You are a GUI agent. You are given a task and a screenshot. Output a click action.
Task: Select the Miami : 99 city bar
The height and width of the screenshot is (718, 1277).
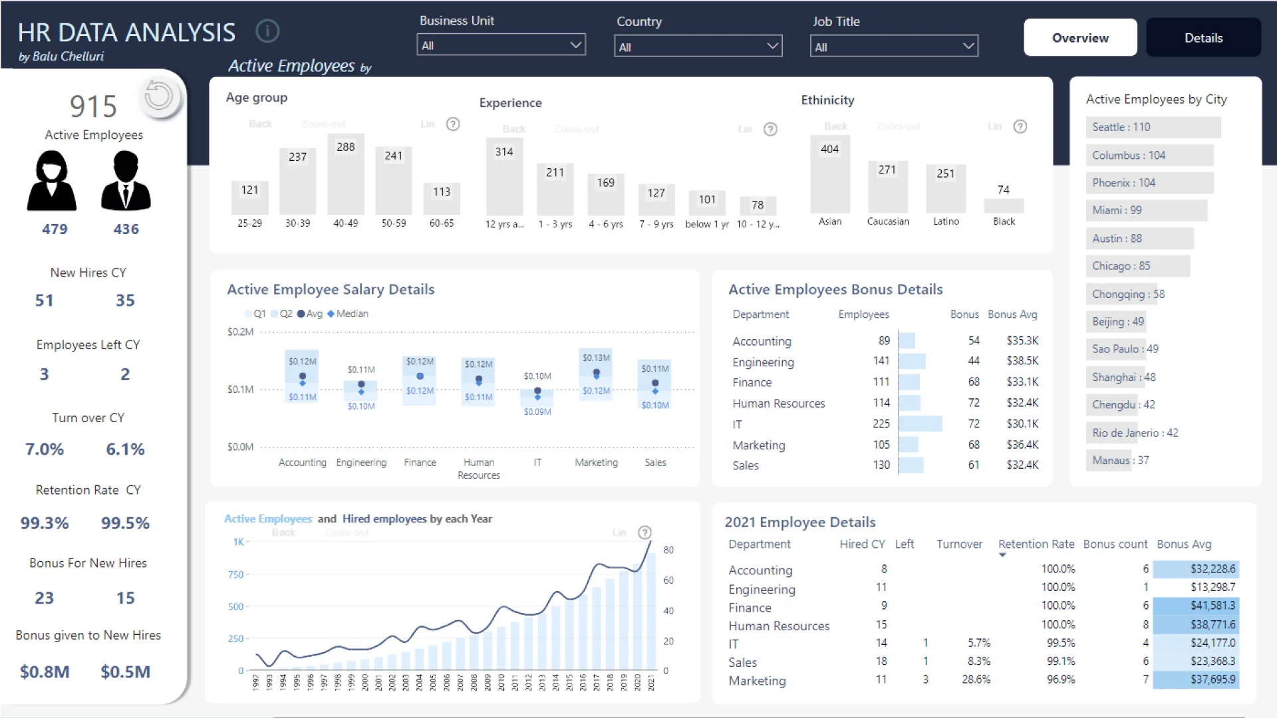(x=1147, y=211)
